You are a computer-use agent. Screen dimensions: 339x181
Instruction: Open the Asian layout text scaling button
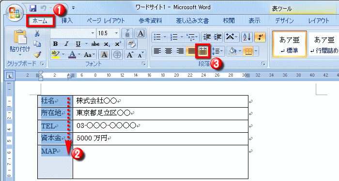tap(231, 37)
